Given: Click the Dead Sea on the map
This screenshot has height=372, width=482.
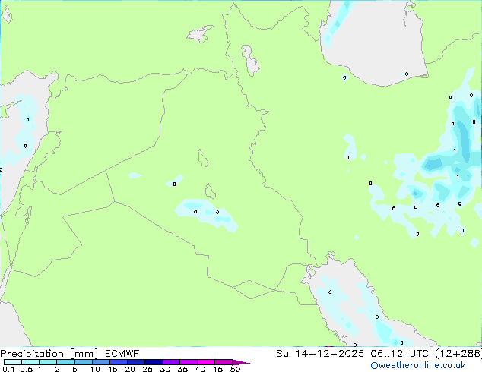Looking at the screenshot, I should click(28, 215).
